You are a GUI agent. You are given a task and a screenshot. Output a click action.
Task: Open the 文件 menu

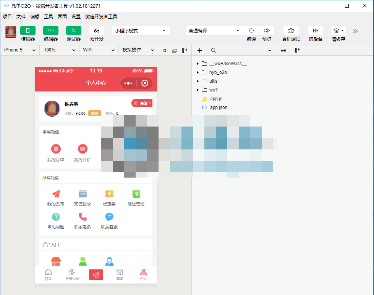pyautogui.click(x=21, y=17)
